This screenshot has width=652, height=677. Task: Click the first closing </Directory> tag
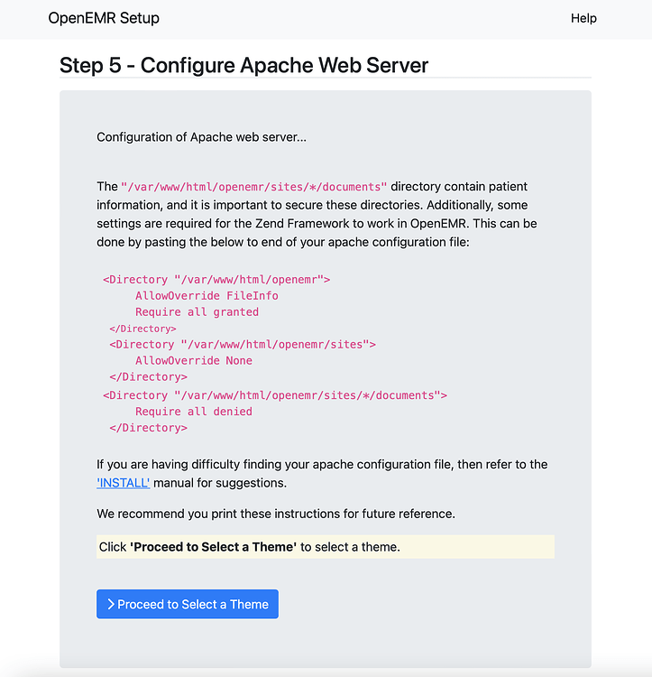[x=142, y=329]
